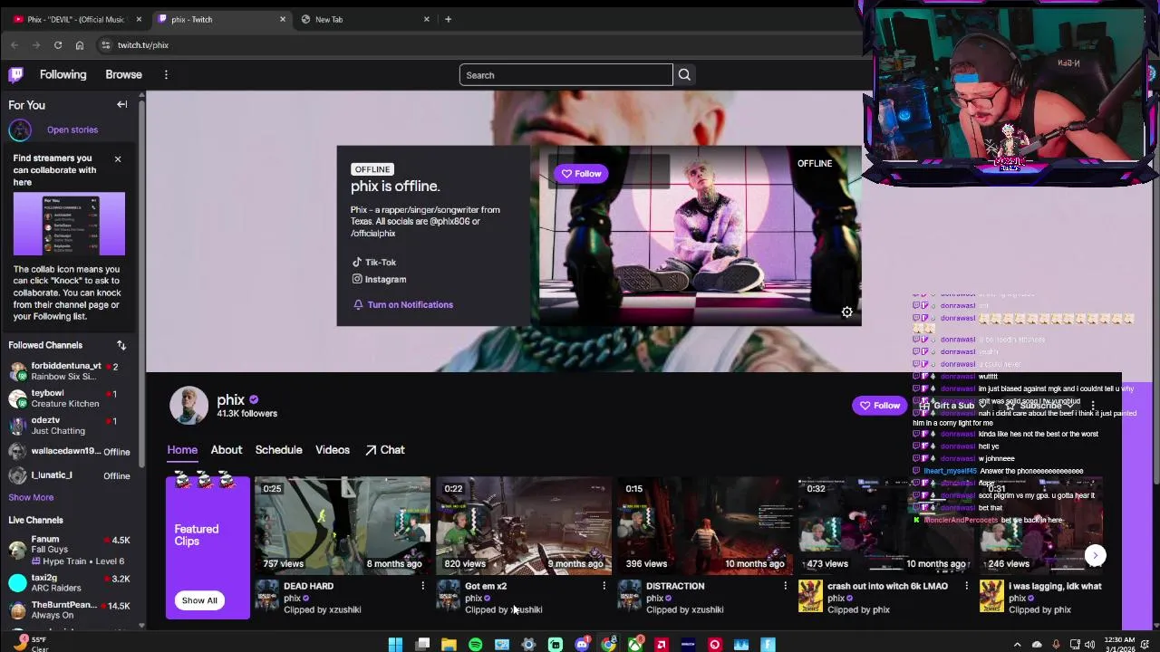
Task: Close the phix - Twitch tab
Action: pos(283,19)
